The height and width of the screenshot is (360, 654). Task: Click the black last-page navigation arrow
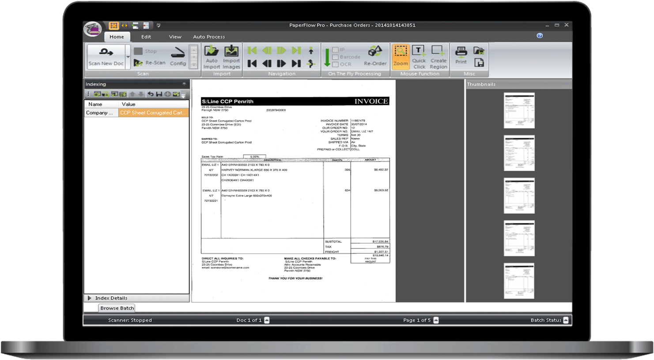(296, 63)
